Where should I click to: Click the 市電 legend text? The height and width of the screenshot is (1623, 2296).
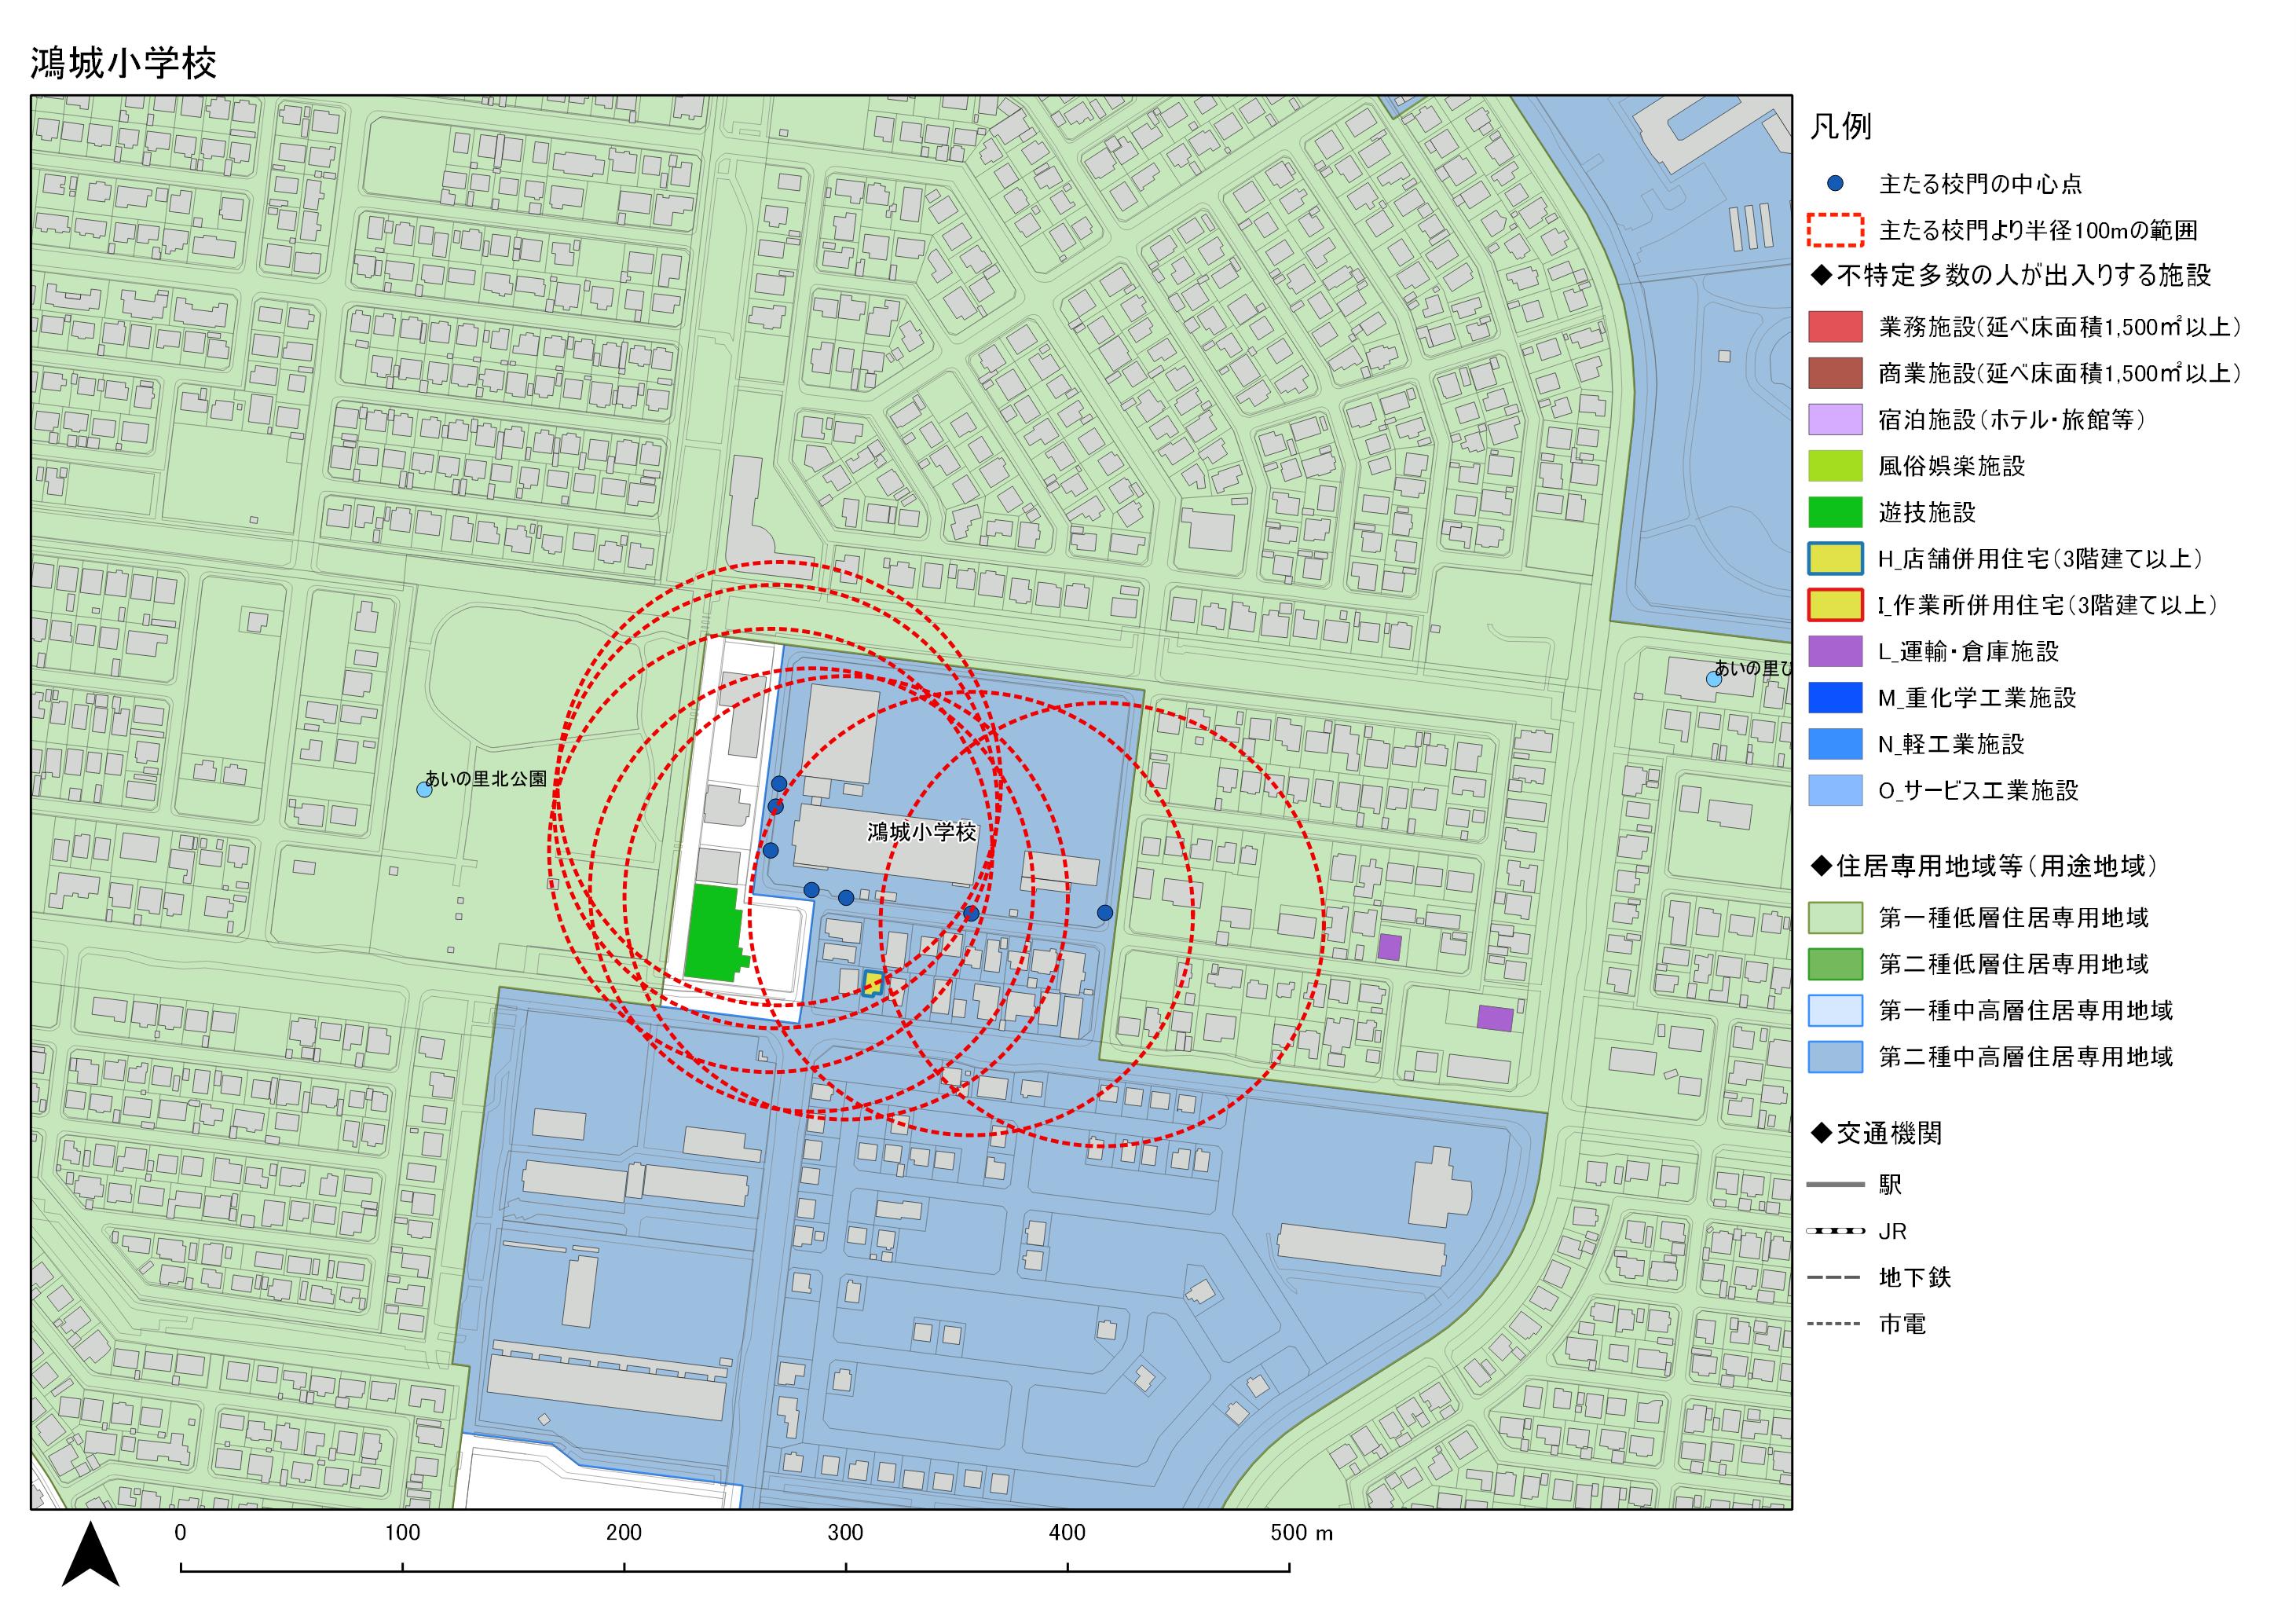pyautogui.click(x=1901, y=1324)
